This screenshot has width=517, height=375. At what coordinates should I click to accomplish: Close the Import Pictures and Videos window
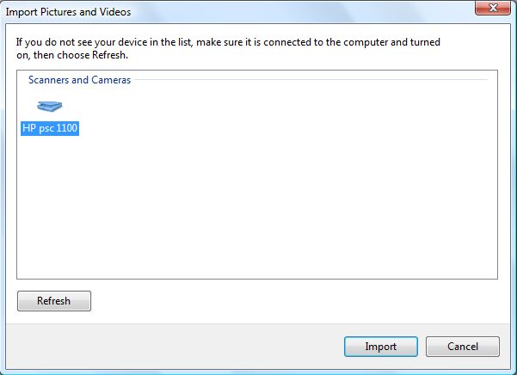point(493,7)
